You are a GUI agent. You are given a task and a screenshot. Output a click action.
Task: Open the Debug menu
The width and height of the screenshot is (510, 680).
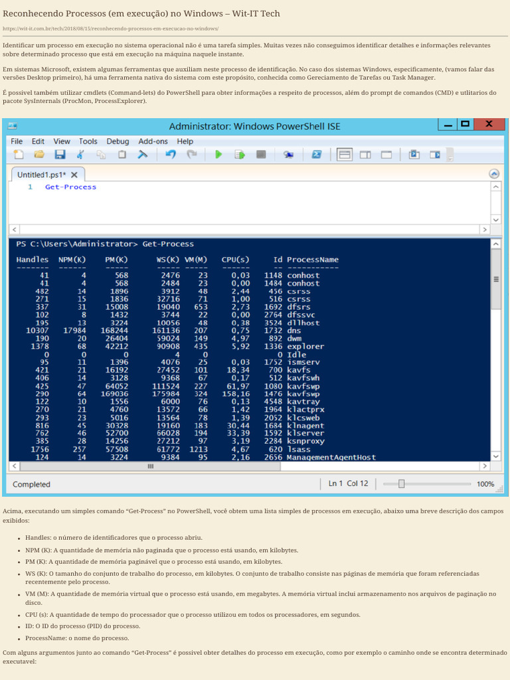click(118, 141)
